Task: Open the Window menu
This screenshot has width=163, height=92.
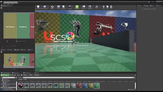Action: [x=8, y=4]
